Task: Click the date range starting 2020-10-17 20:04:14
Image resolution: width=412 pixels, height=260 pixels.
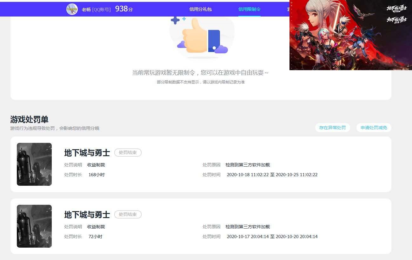Action: click(x=272, y=237)
